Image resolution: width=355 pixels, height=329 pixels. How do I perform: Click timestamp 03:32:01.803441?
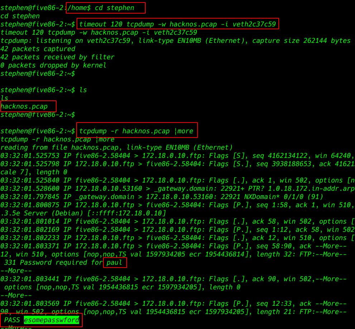30,279
